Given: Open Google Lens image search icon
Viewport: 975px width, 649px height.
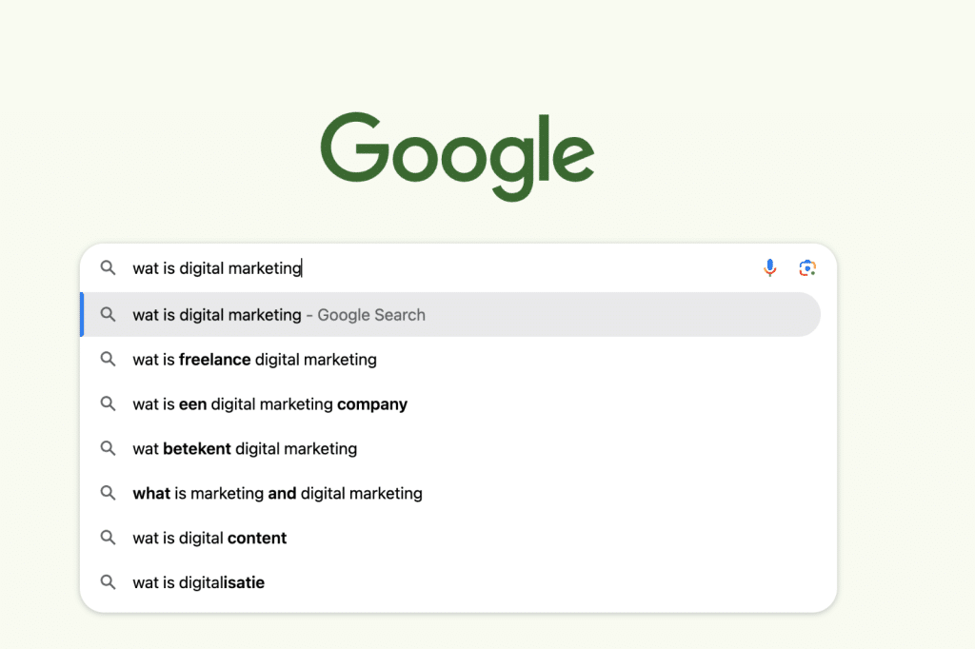Looking at the screenshot, I should pos(807,268).
